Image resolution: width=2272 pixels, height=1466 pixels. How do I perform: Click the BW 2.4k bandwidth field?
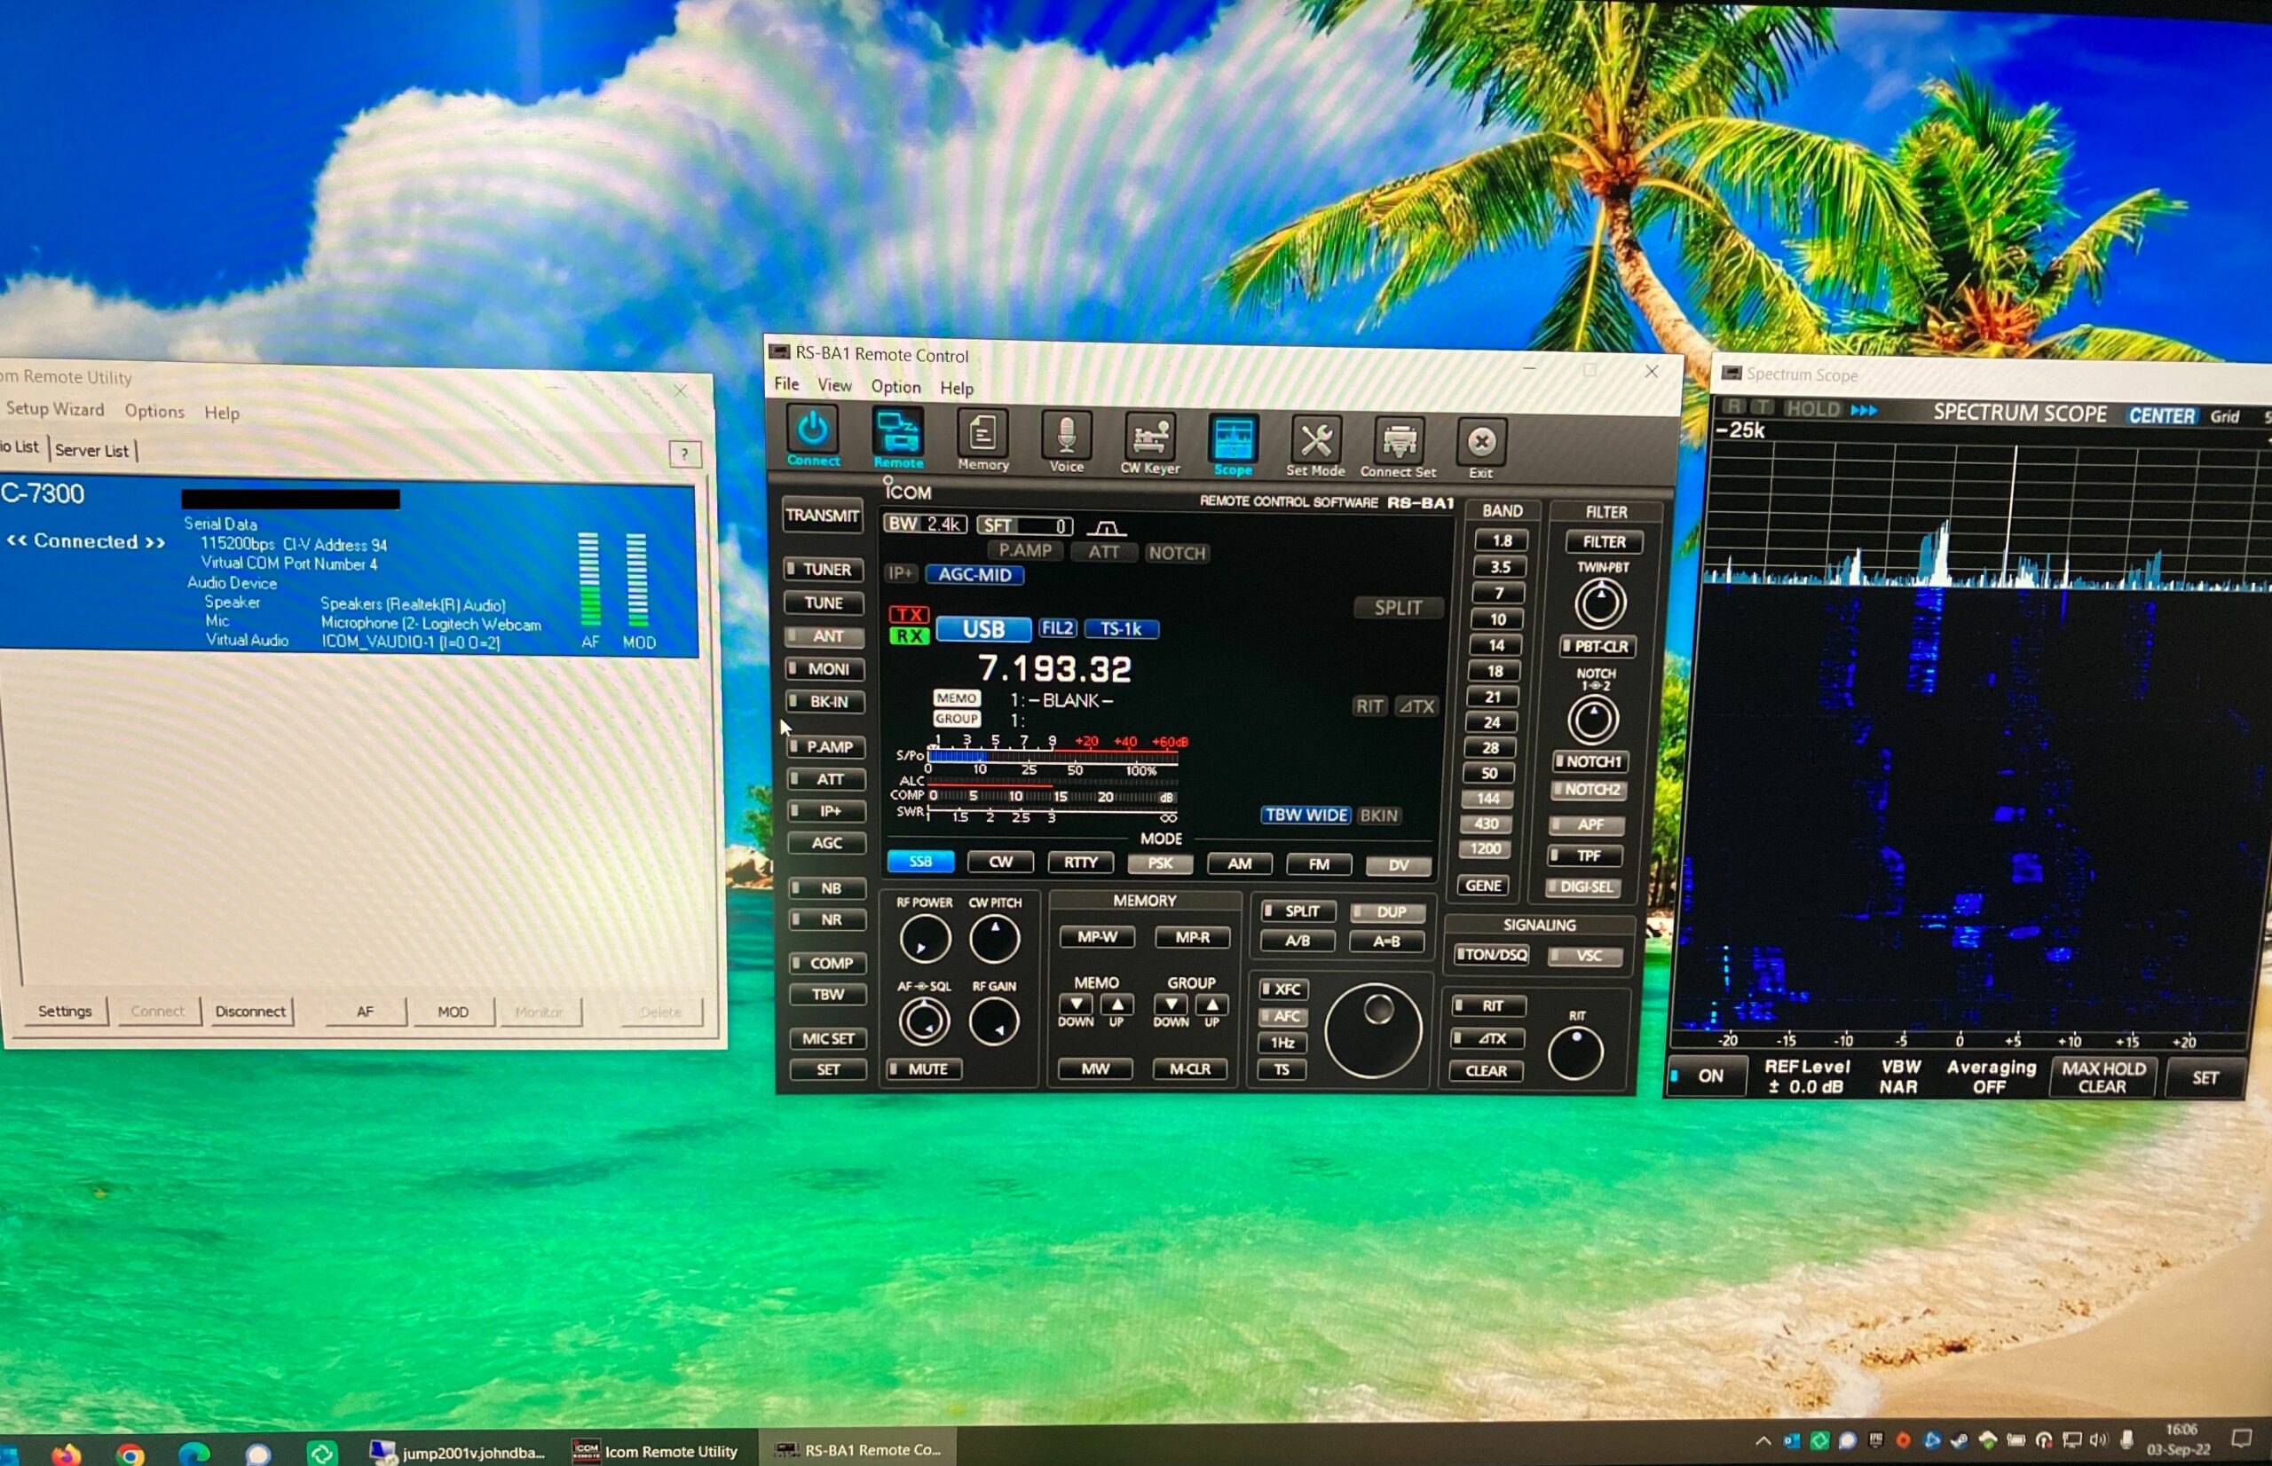tap(924, 524)
